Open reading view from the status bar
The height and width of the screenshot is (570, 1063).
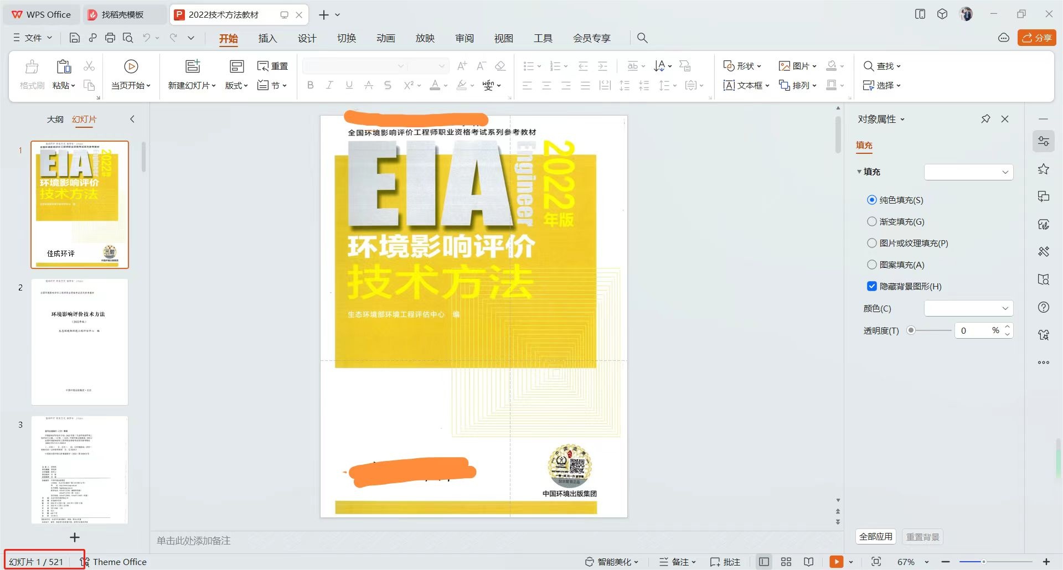808,561
